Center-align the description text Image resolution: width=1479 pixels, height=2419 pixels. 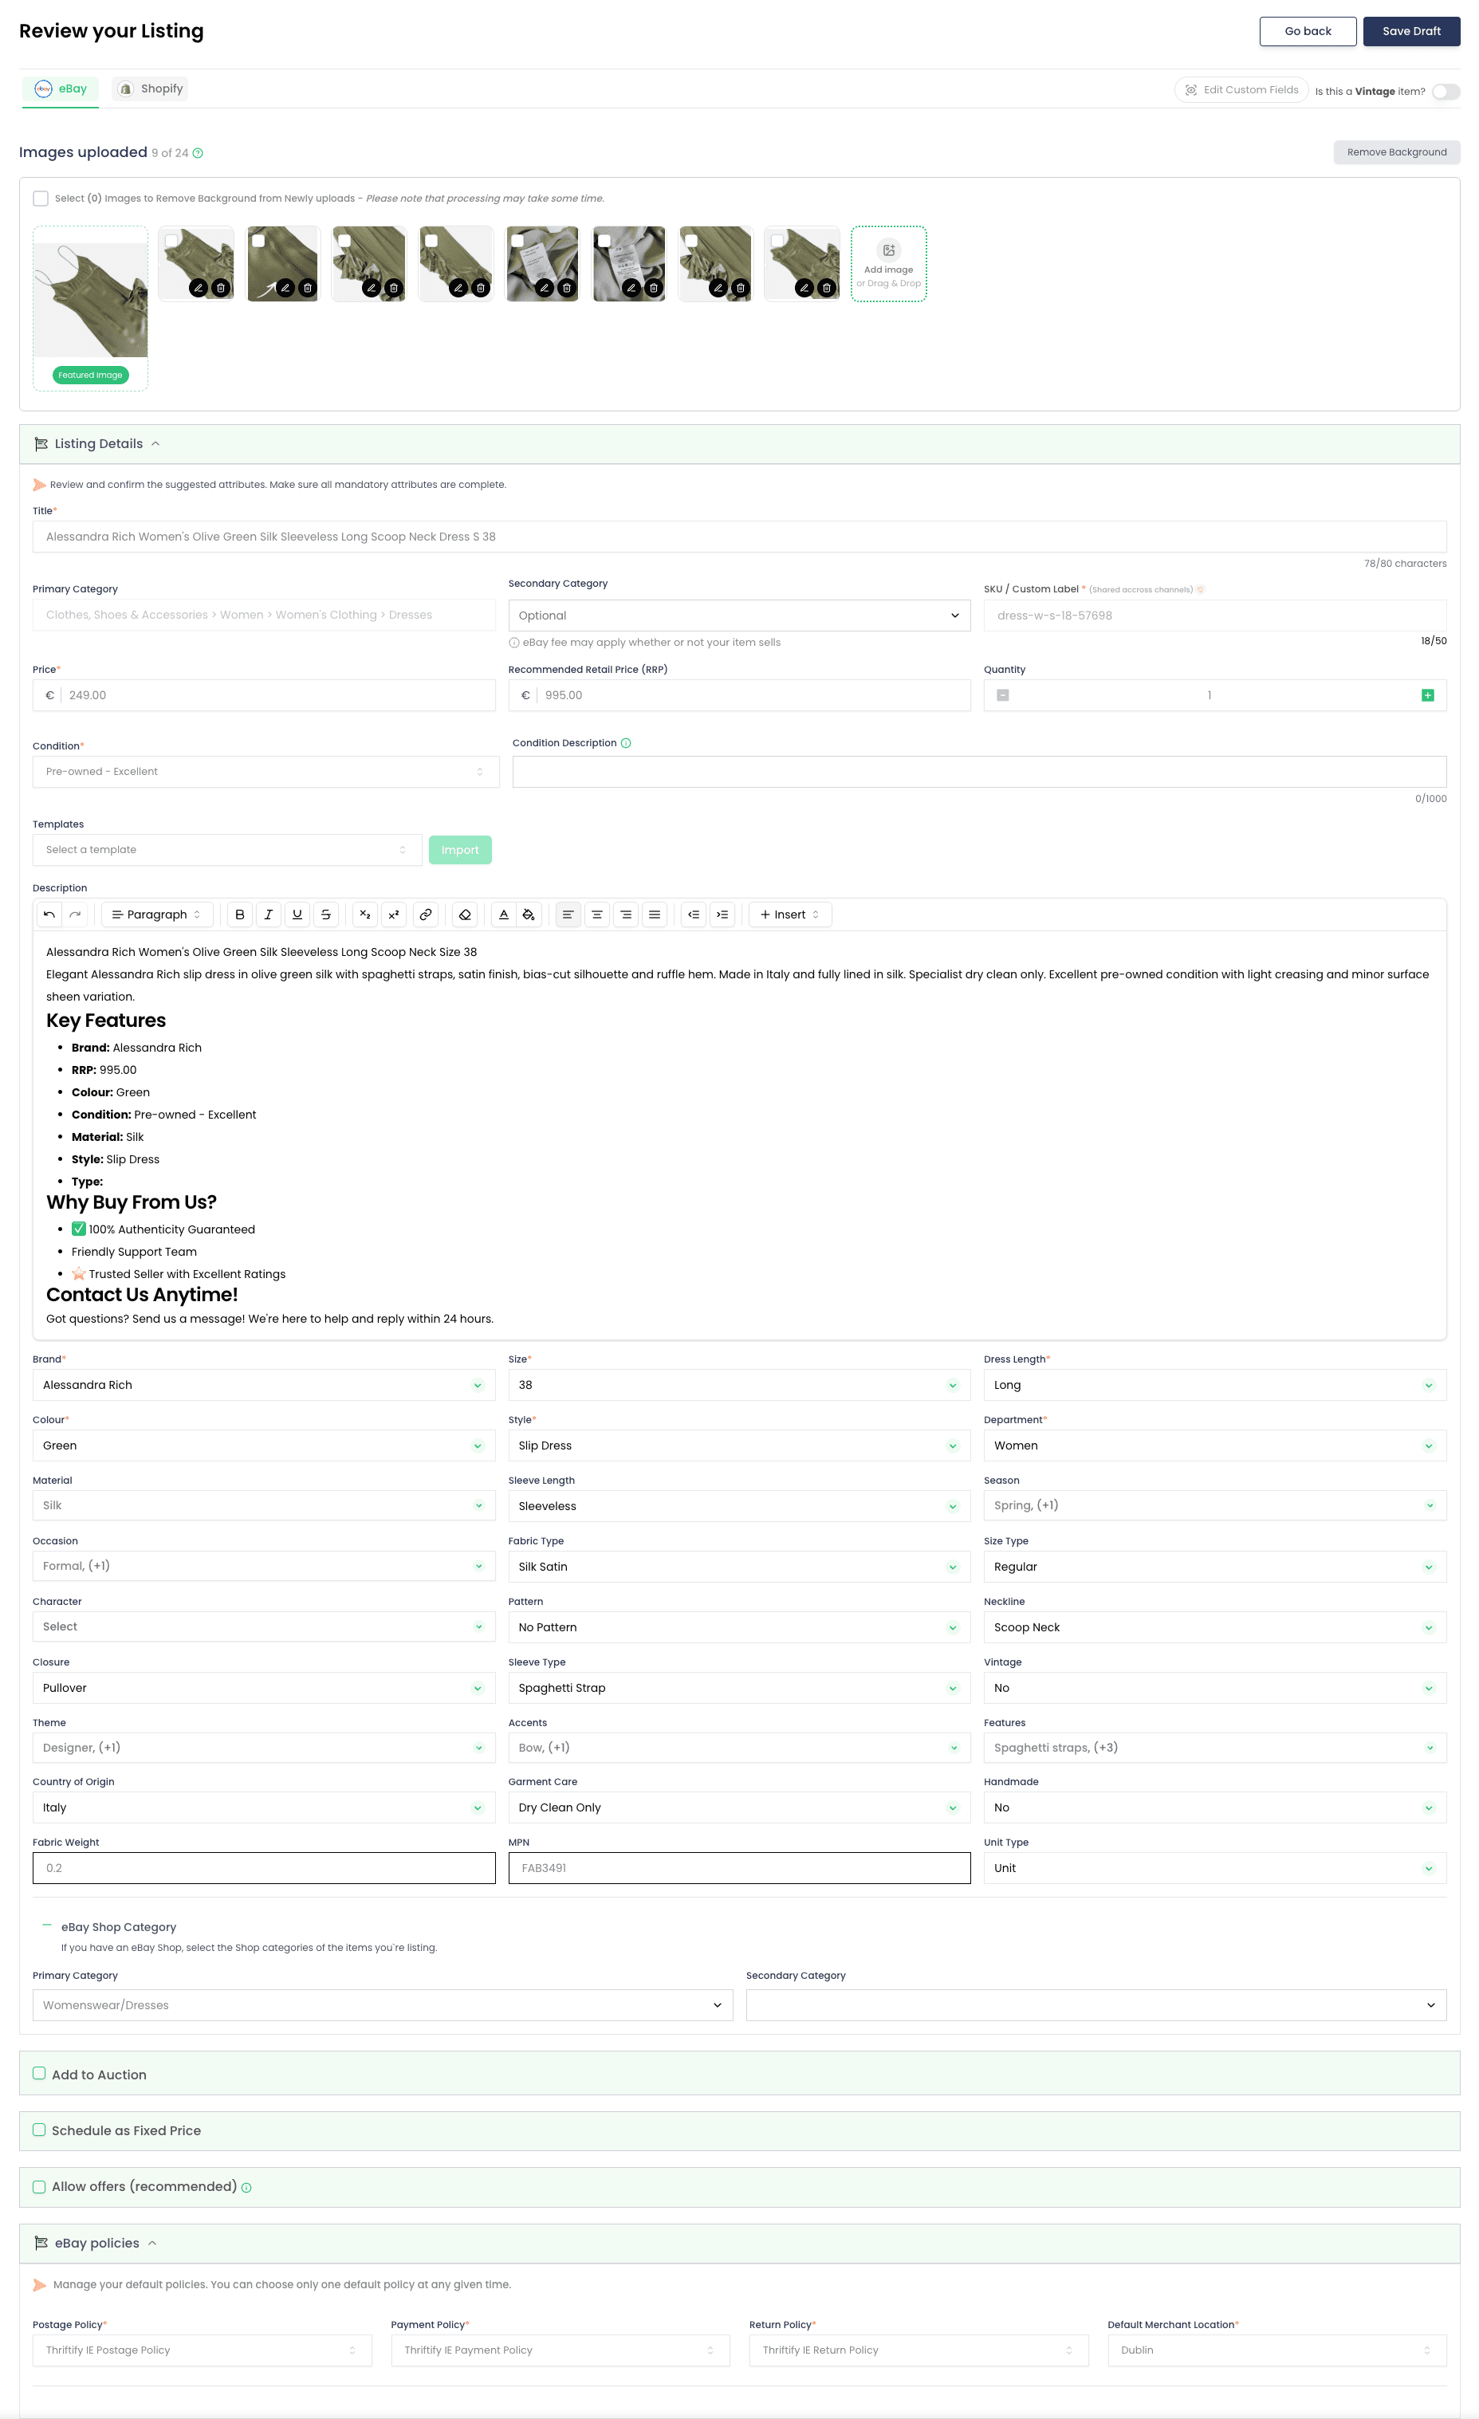pos(597,914)
